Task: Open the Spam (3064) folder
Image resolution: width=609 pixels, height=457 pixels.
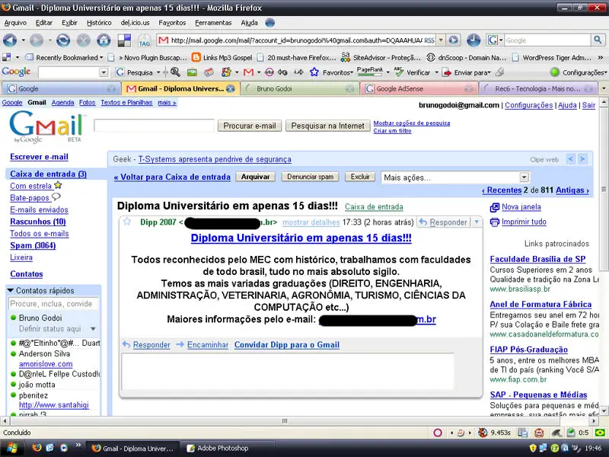Action: [x=33, y=245]
